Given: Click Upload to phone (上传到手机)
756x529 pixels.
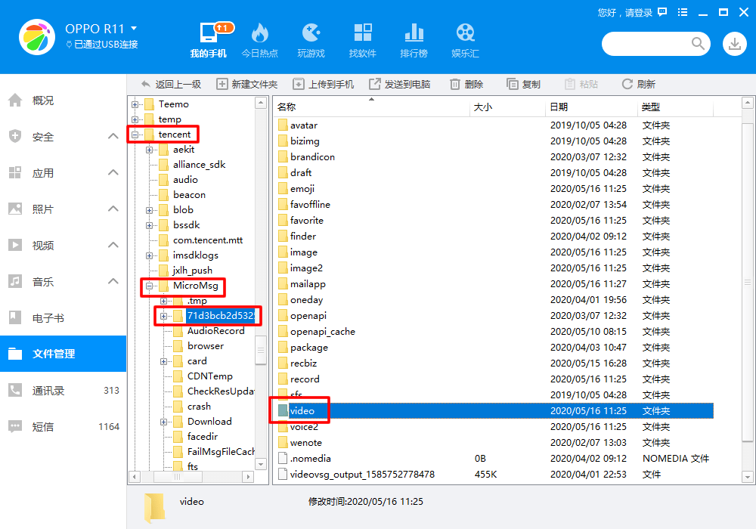Looking at the screenshot, I should 324,85.
